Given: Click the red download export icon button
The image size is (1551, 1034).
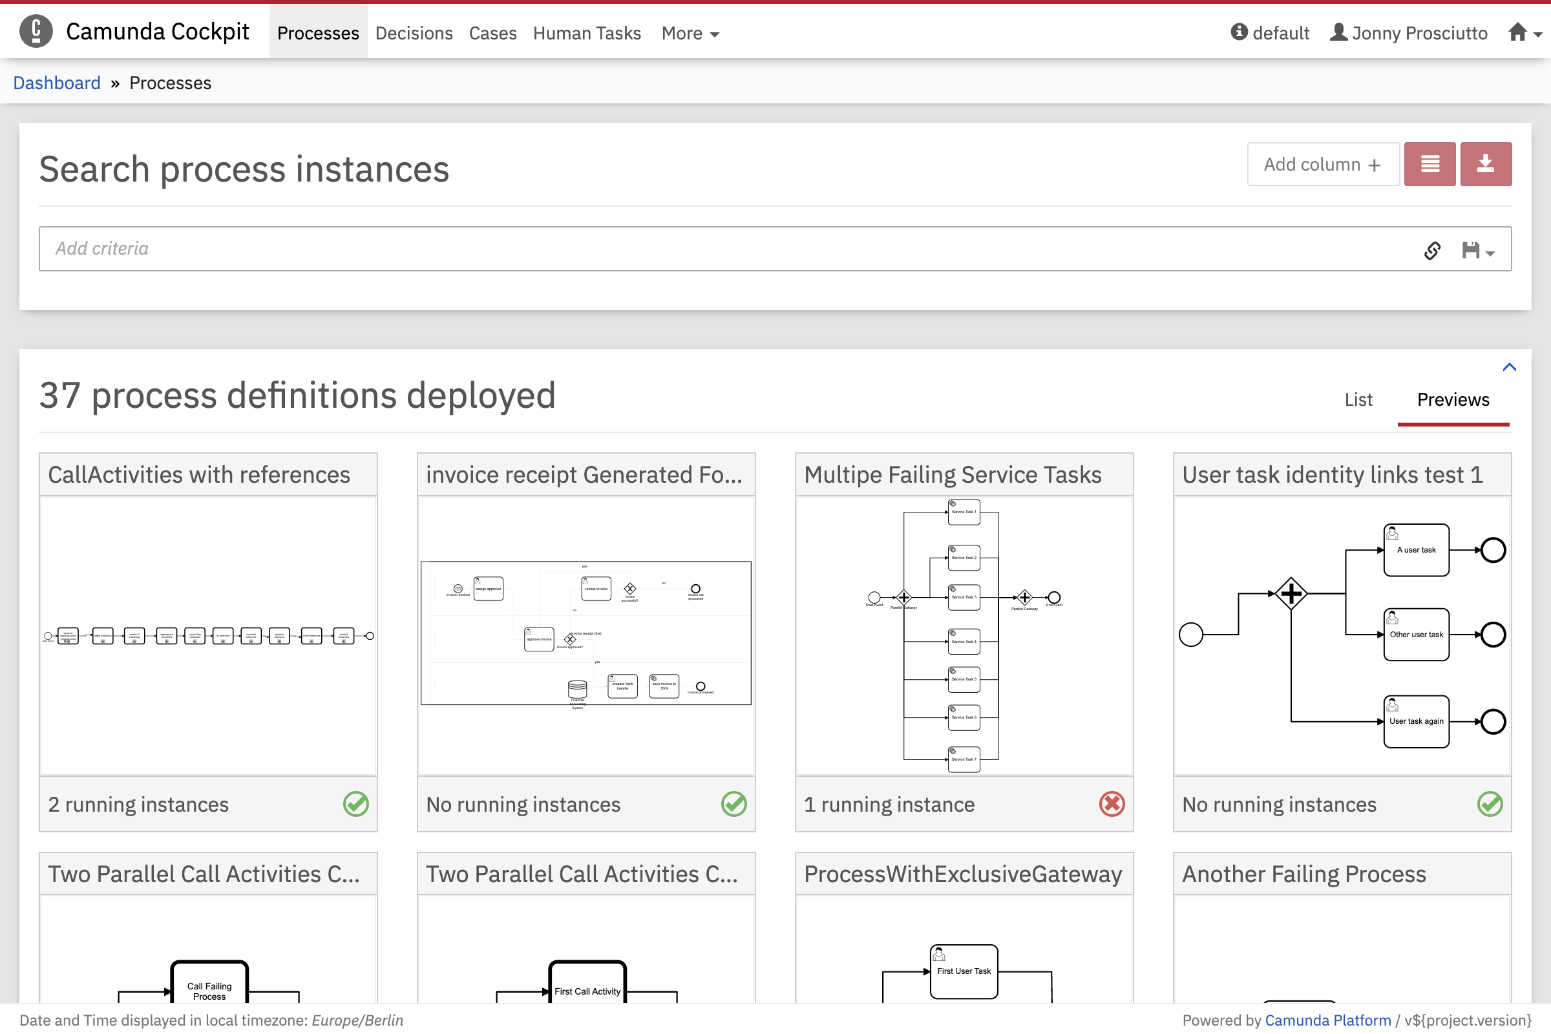Looking at the screenshot, I should [1485, 164].
